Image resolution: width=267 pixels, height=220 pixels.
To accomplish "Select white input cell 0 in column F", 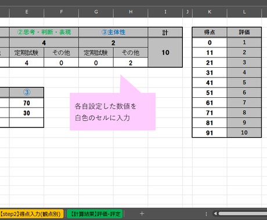I will pos(62,63).
